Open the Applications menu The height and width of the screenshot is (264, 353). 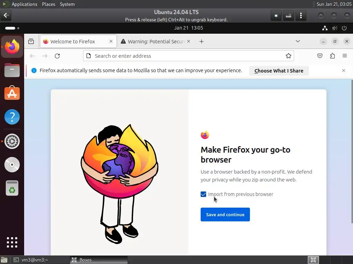24,4
